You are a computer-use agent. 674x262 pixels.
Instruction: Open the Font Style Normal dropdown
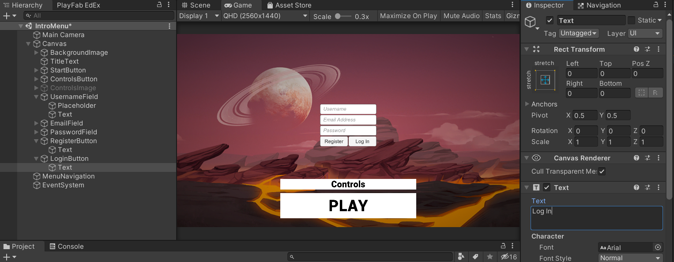coord(631,258)
